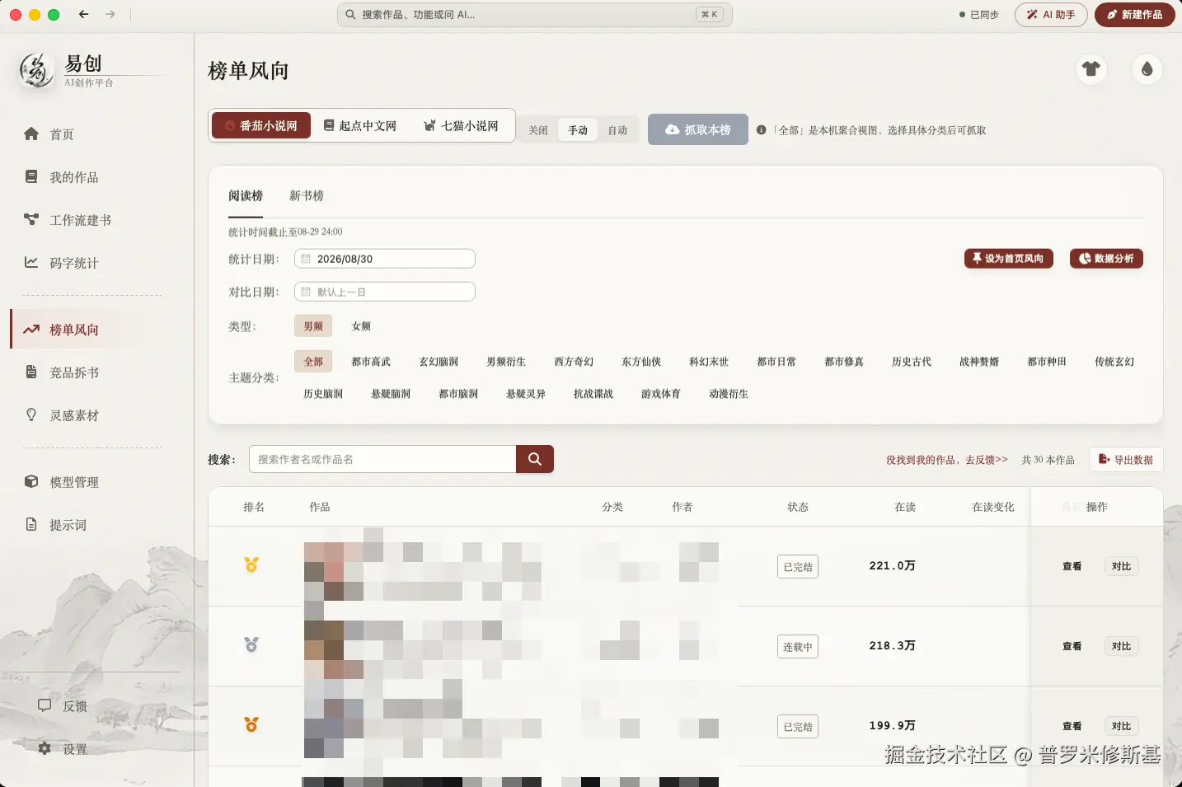
Task: Open 数据分析 button
Action: click(1106, 259)
